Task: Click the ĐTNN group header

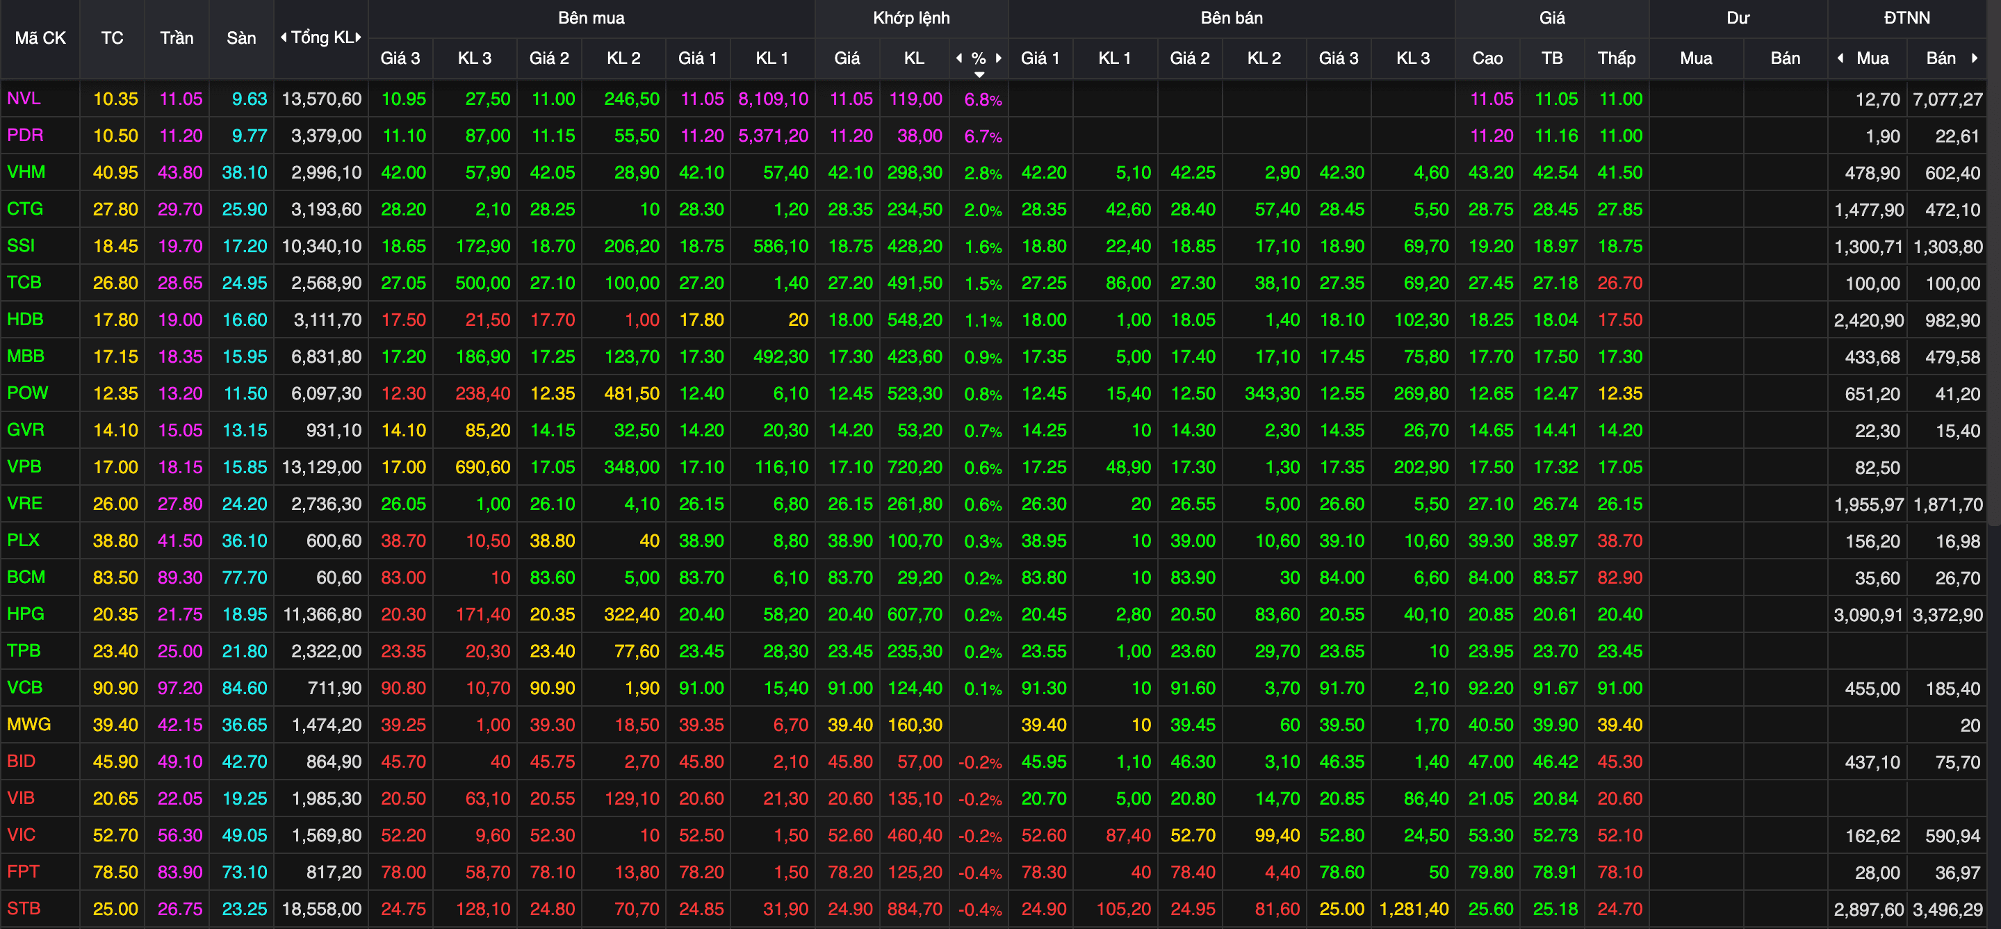Action: coord(1906,18)
